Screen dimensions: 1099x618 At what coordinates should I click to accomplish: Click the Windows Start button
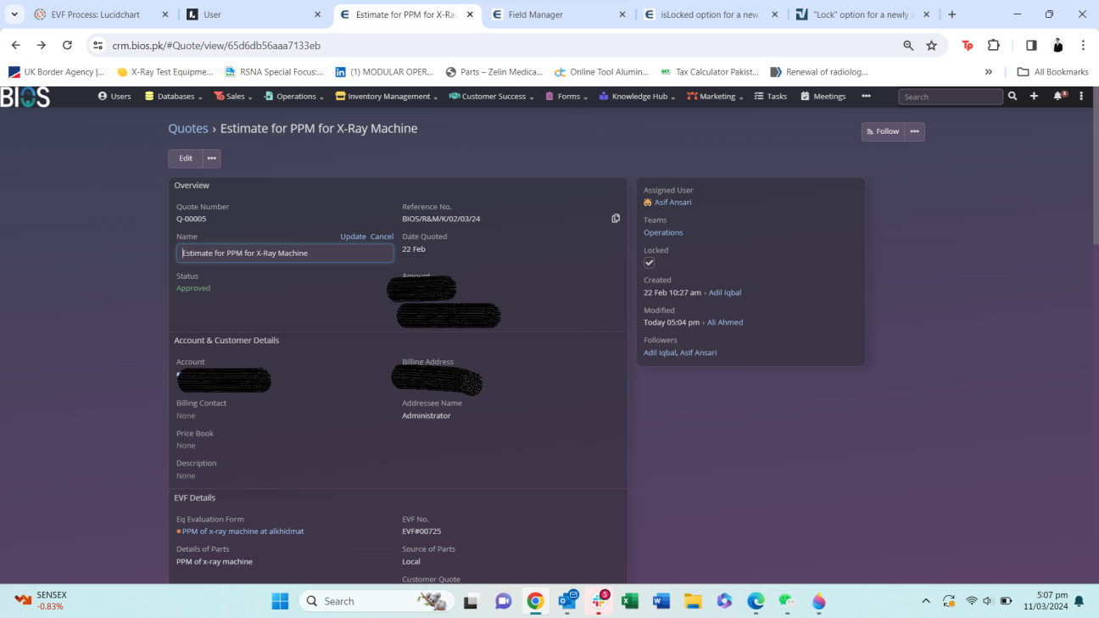280,601
